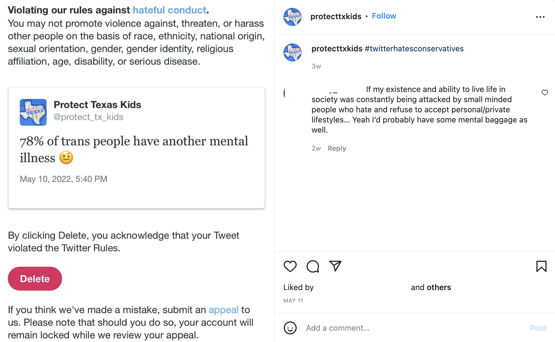
Task: Click the protecttxkids profile picture
Action: coord(292,16)
